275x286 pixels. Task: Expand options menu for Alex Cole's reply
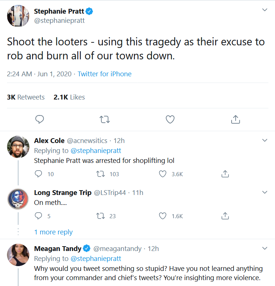pos(264,140)
